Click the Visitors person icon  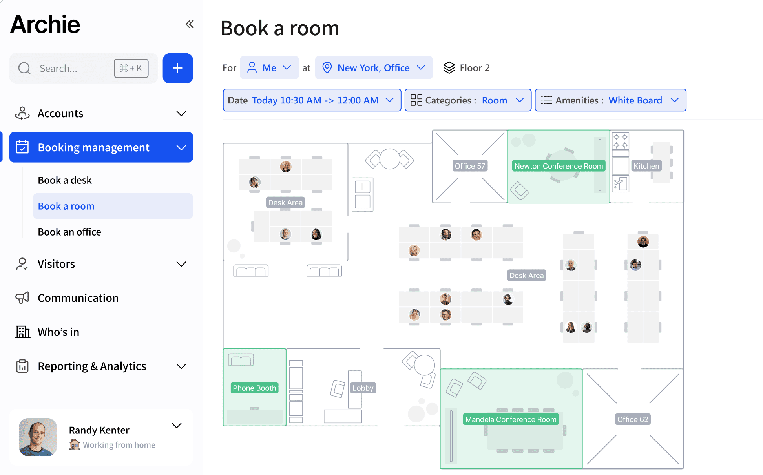tap(22, 264)
